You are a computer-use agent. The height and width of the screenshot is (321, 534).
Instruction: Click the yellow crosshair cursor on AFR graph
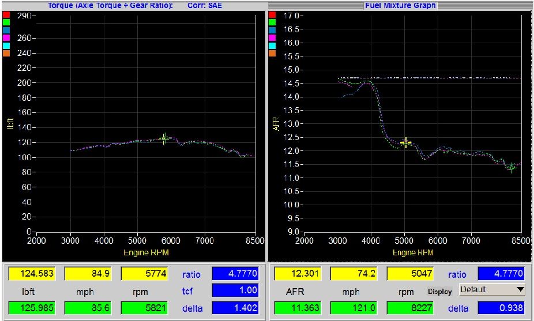[405, 142]
